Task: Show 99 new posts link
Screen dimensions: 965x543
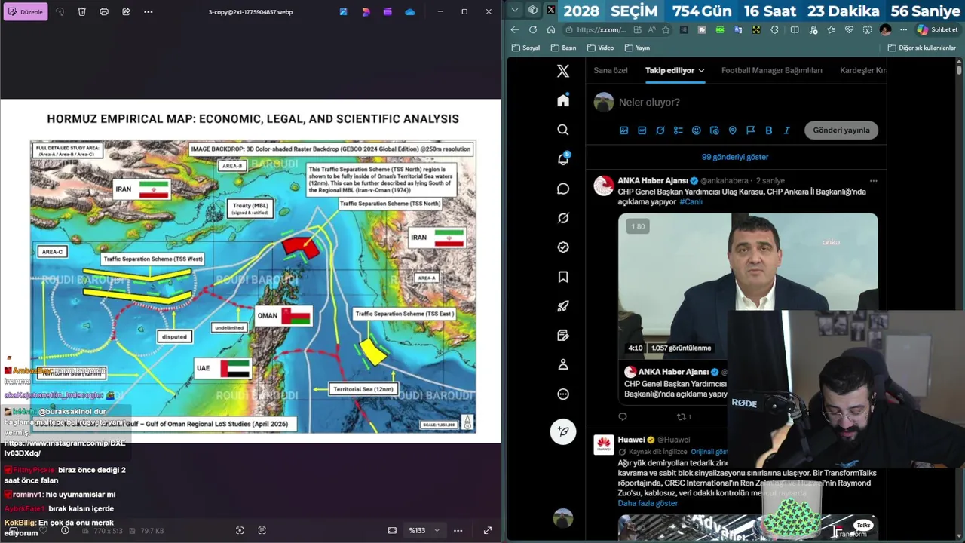Action: (x=735, y=157)
